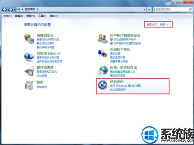Focus the search Control Panel field
The image size is (194, 145).
[x=171, y=9]
